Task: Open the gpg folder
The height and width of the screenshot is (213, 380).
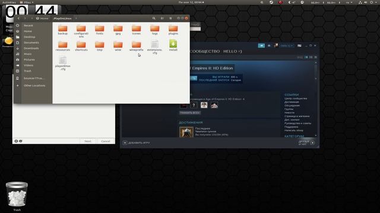Action: pos(118,30)
